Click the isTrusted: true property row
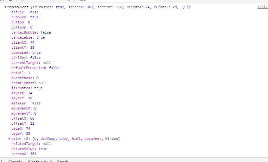 [x=27, y=88]
